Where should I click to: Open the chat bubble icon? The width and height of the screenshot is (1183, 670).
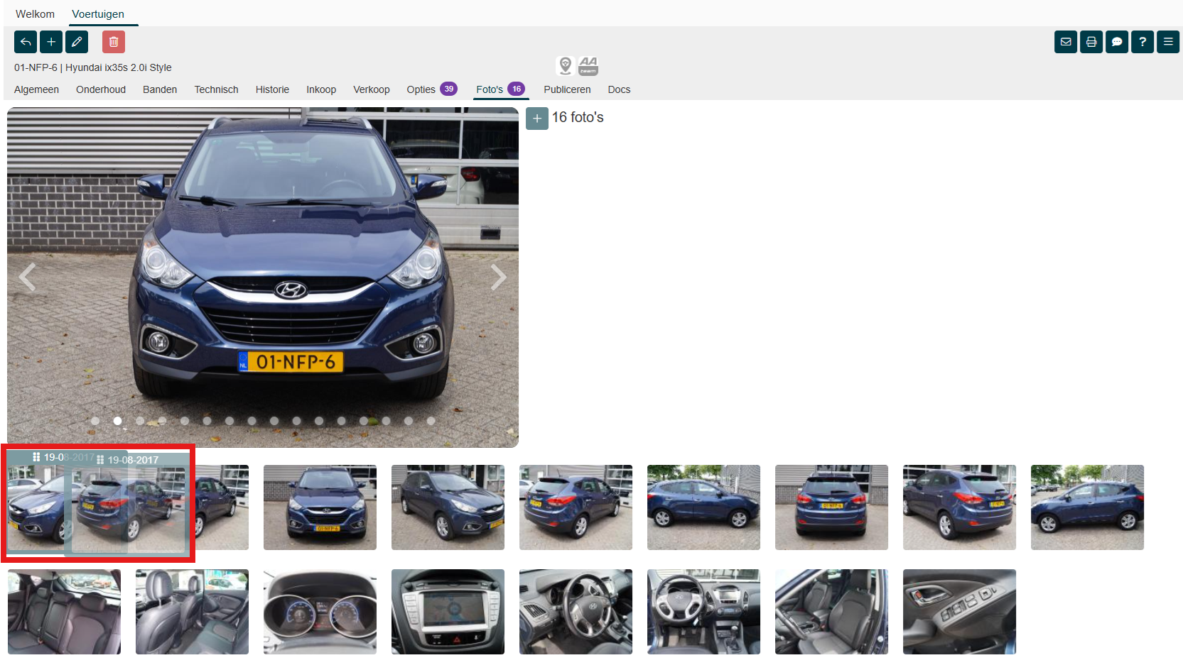click(x=1117, y=42)
